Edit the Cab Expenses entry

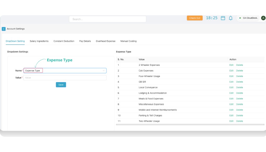coord(231,70)
